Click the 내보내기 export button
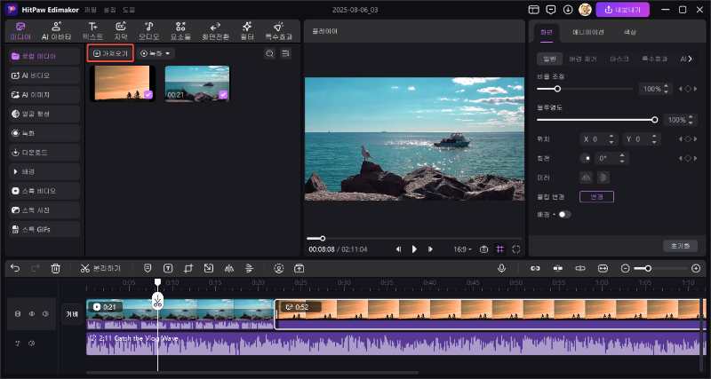 (x=623, y=10)
